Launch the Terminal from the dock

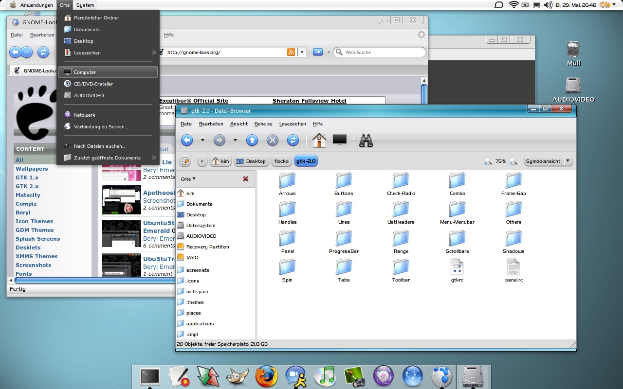[x=150, y=377]
